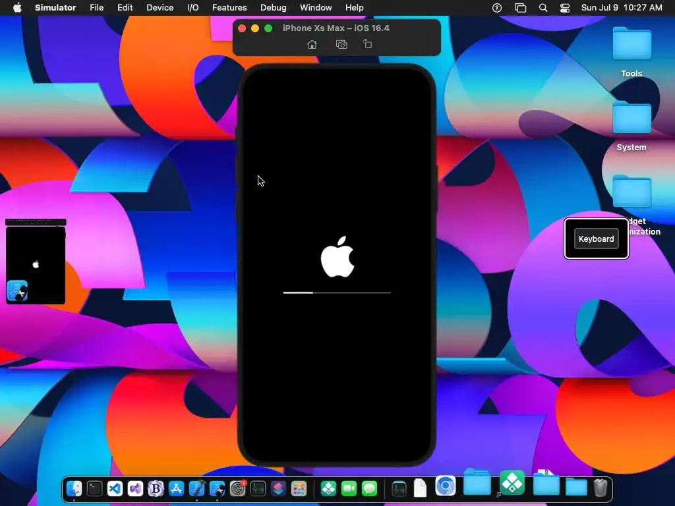Minimize the Simulator window with the yellow button

point(255,28)
